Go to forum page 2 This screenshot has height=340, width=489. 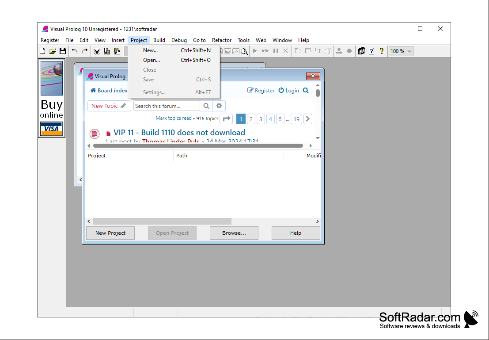(x=251, y=119)
